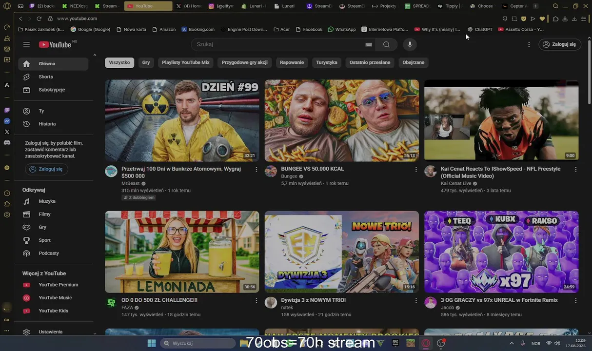Switch to the Projekty browser tab
The height and width of the screenshot is (351, 592).
(x=384, y=6)
